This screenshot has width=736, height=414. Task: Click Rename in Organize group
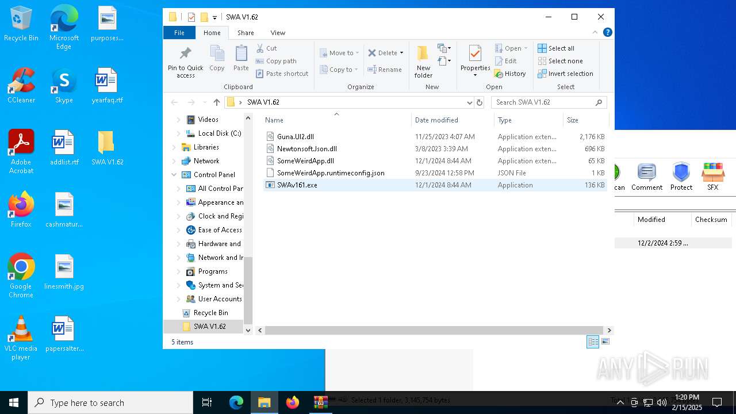click(385, 70)
